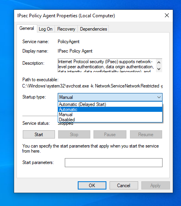Go to the Dependencies tab
The height and width of the screenshot is (206, 181).
click(x=93, y=29)
